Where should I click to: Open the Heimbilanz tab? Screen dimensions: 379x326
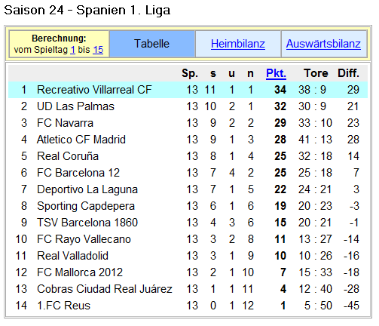238,44
